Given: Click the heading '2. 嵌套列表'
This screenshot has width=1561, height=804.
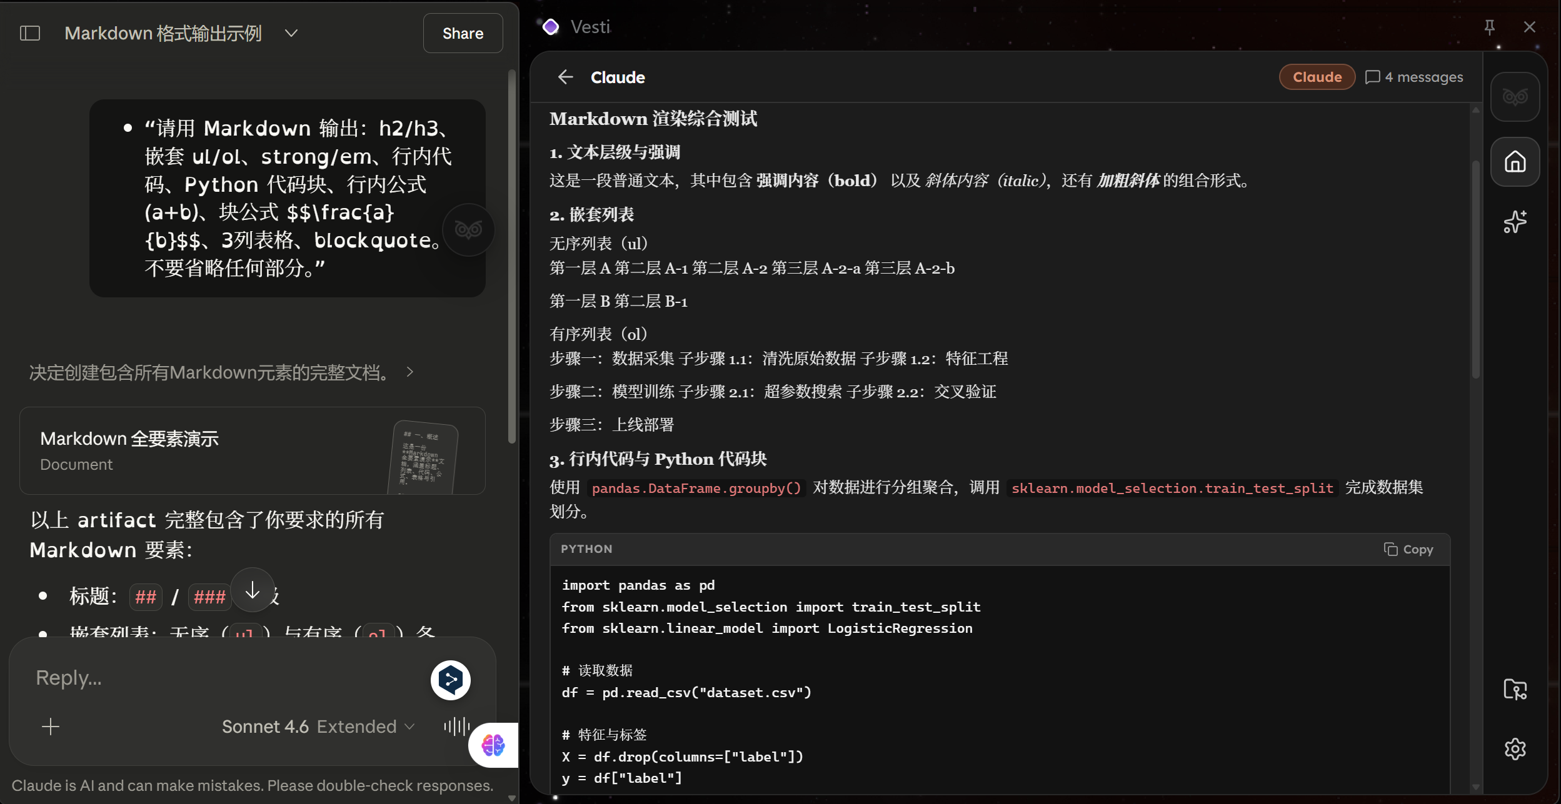Looking at the screenshot, I should tap(591, 214).
